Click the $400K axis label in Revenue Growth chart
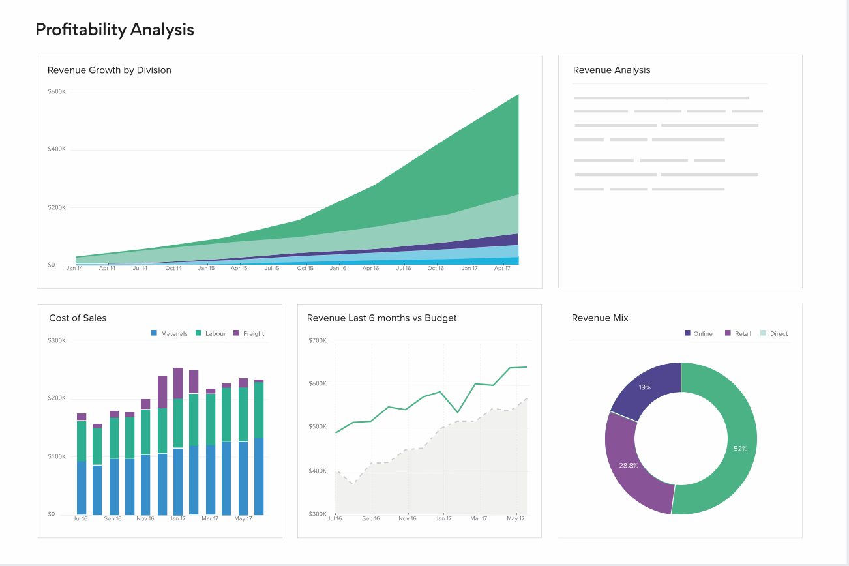 click(57, 149)
